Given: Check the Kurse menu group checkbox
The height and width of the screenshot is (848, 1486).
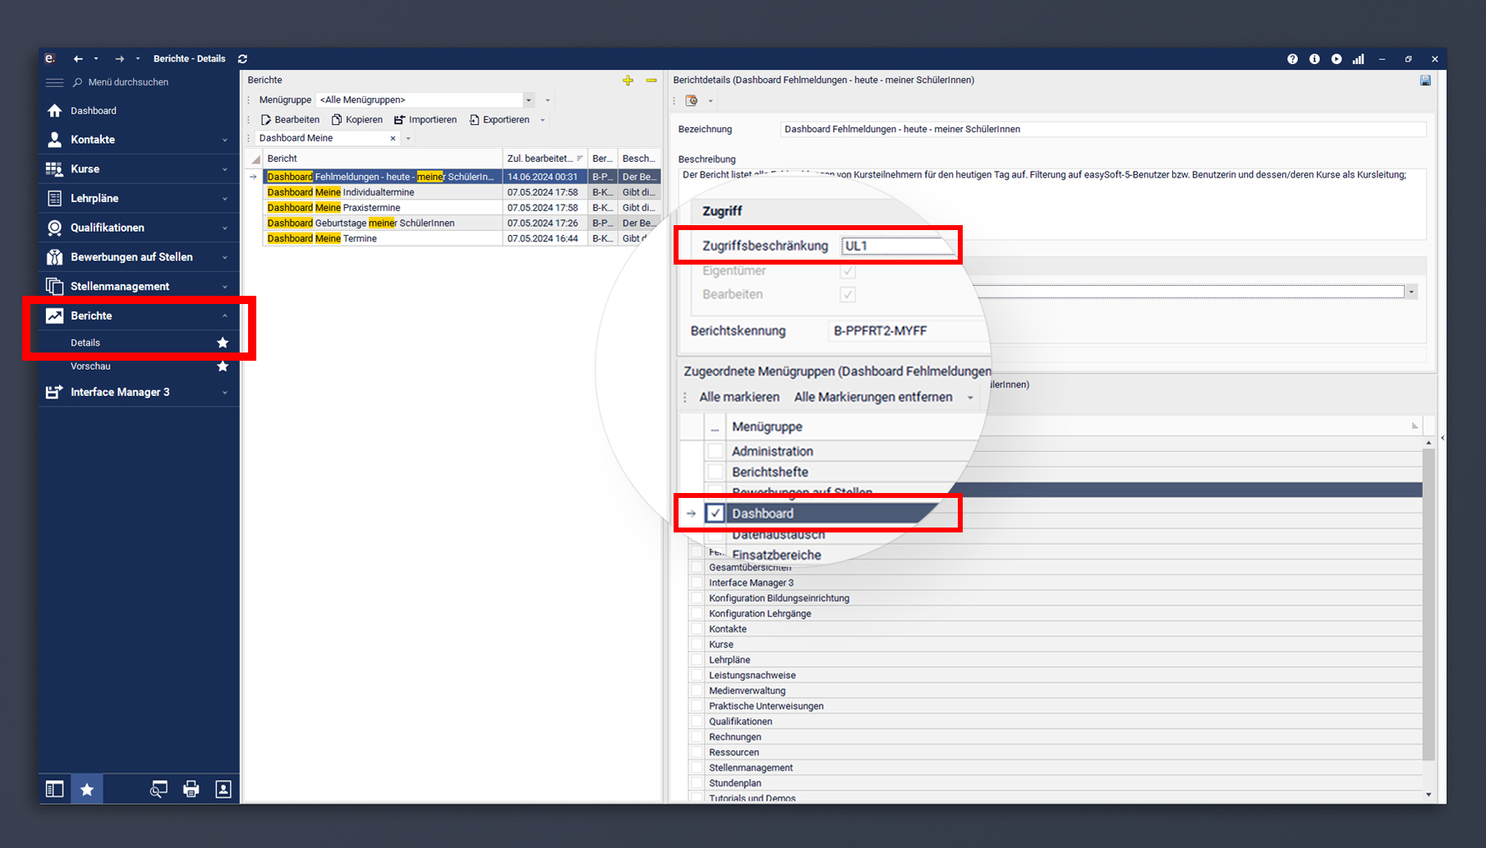Looking at the screenshot, I should click(697, 645).
